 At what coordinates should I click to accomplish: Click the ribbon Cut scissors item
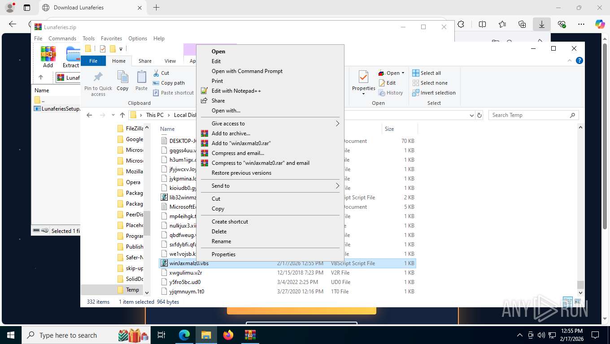tap(161, 73)
